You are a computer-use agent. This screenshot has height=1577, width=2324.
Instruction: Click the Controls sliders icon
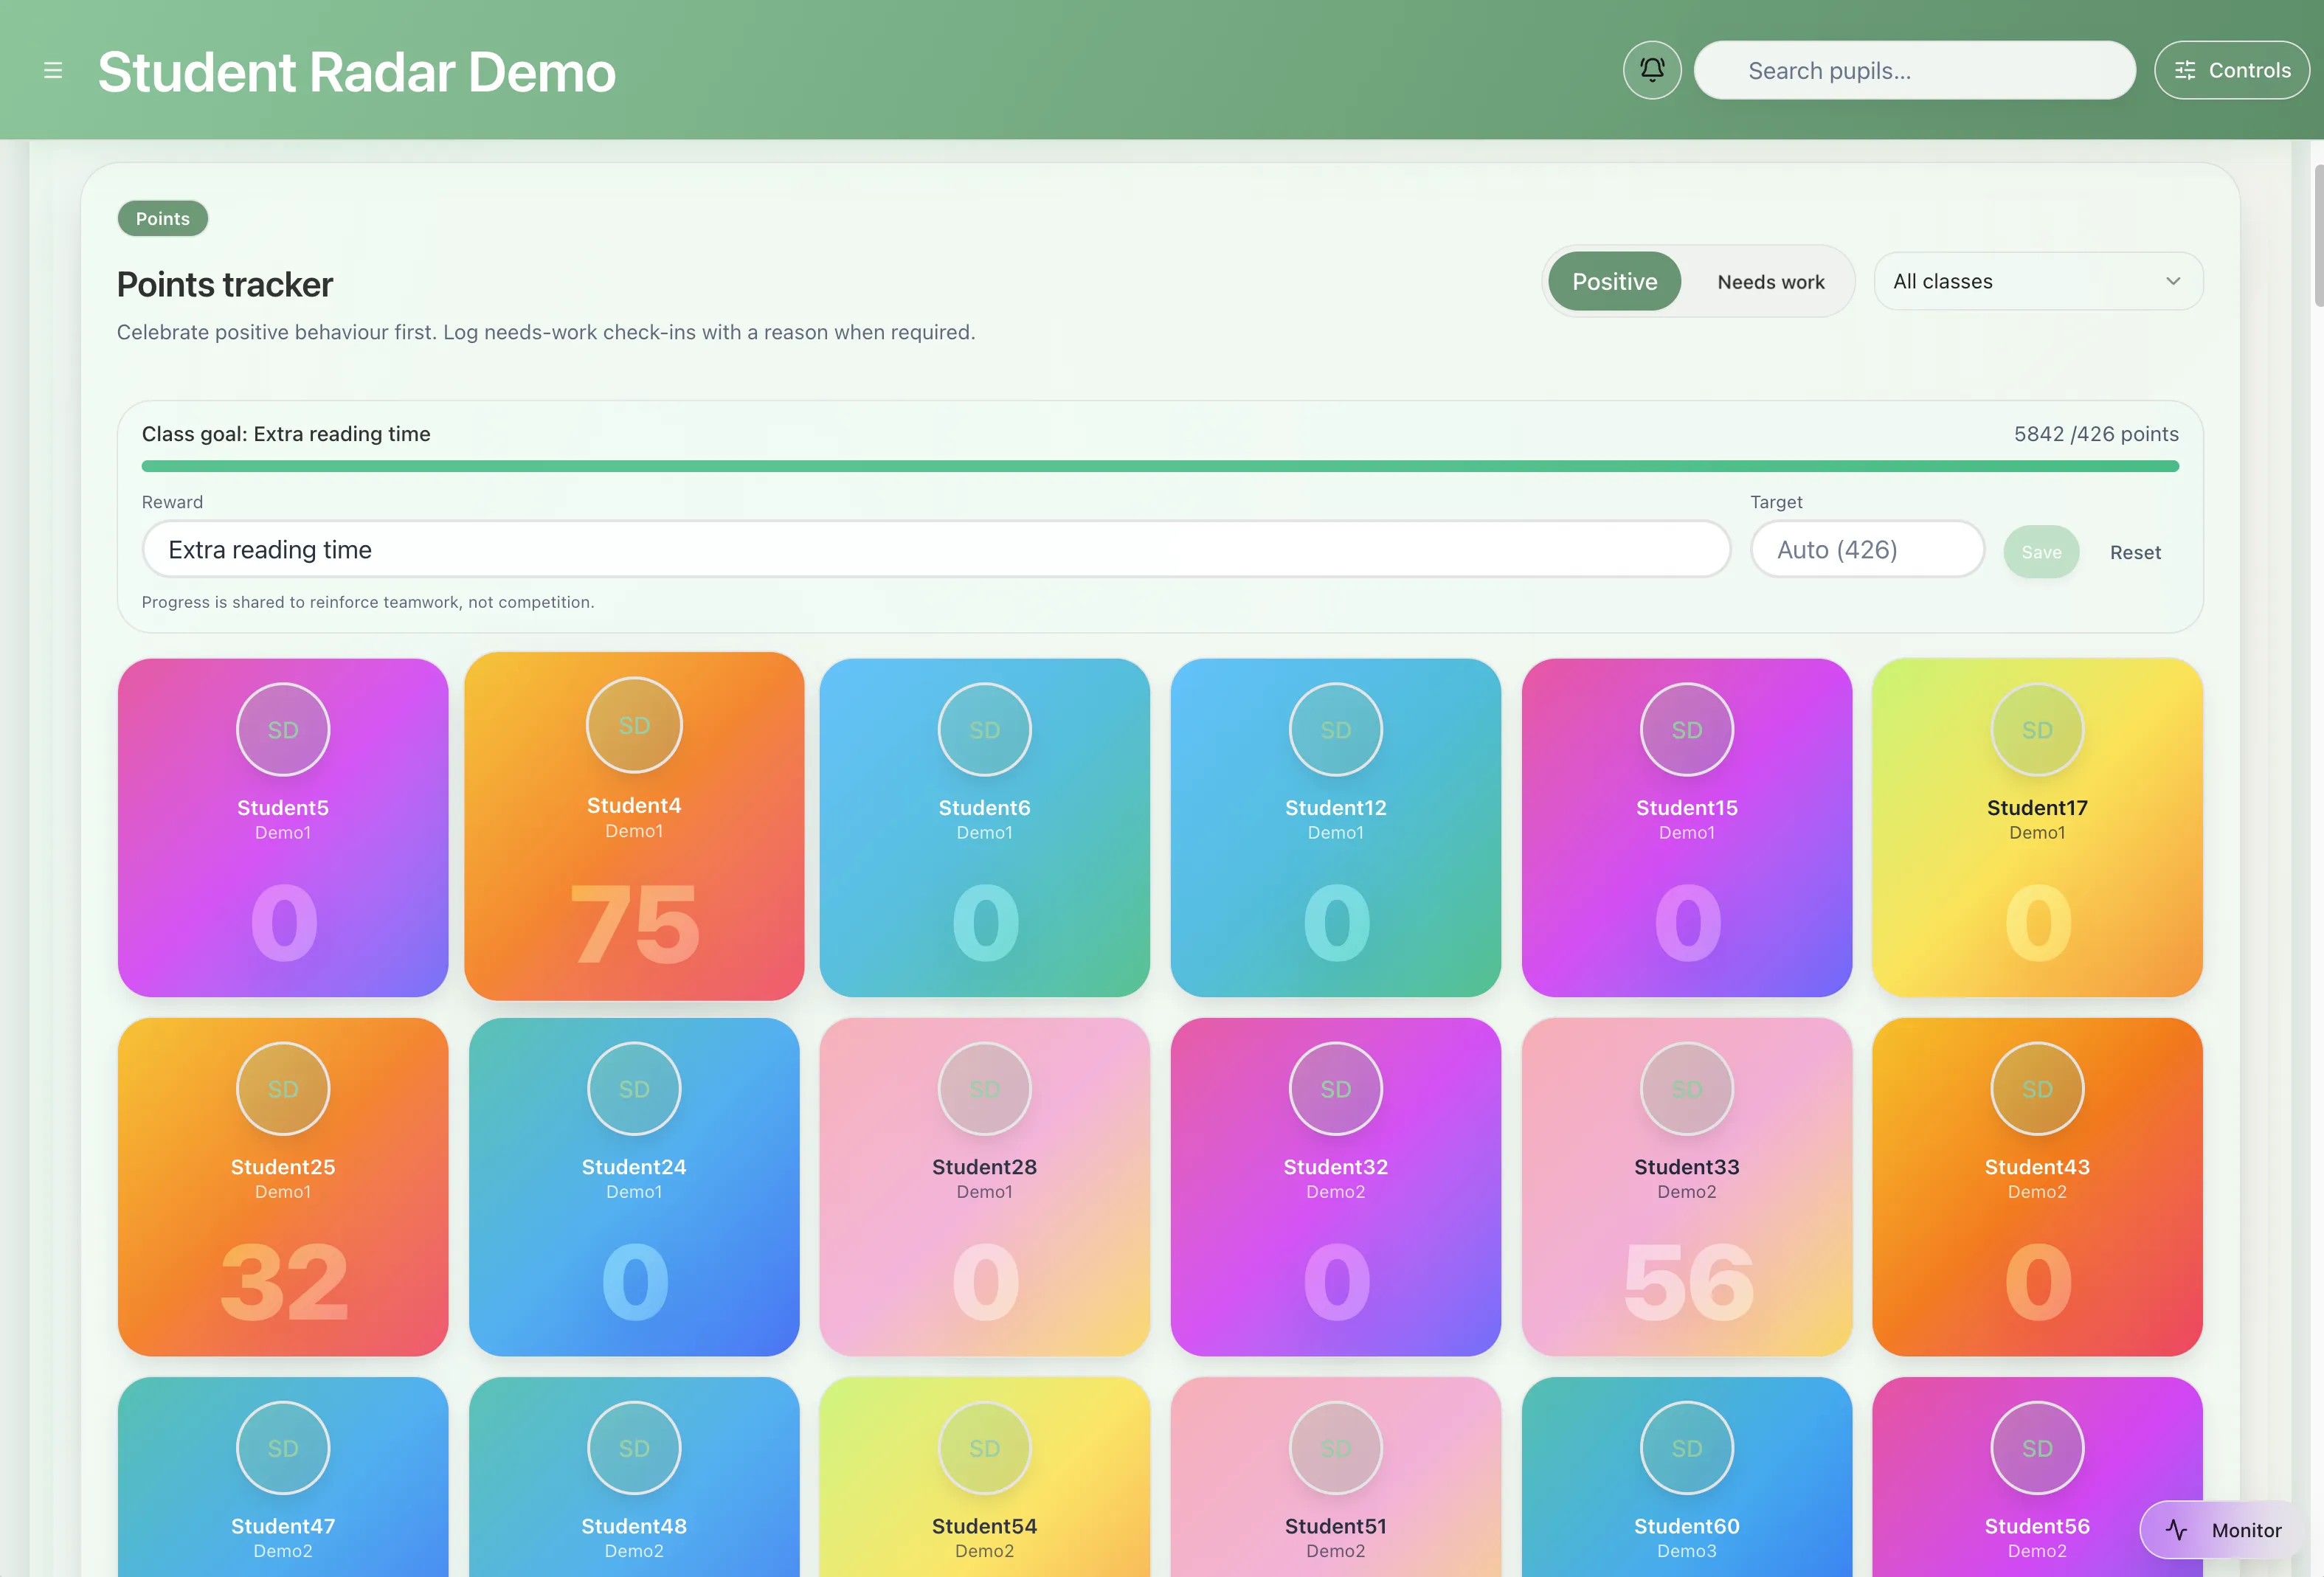(x=2185, y=70)
